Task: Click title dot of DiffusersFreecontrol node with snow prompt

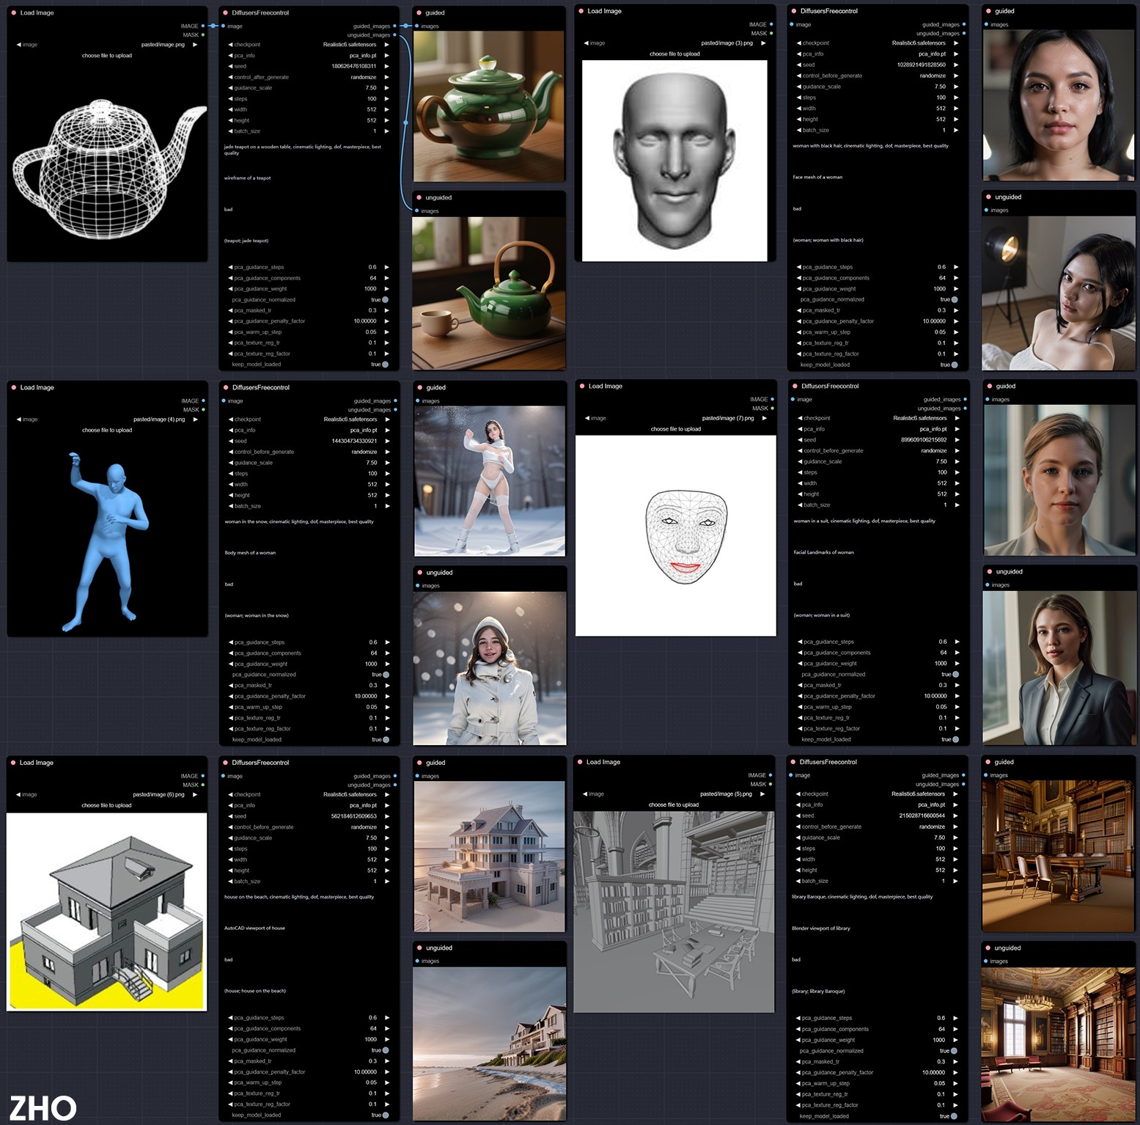Action: pyautogui.click(x=226, y=387)
